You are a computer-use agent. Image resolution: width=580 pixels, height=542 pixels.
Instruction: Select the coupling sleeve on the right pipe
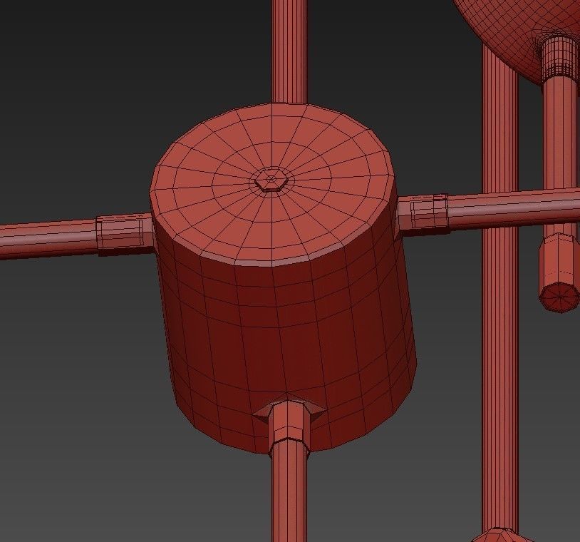(x=424, y=213)
